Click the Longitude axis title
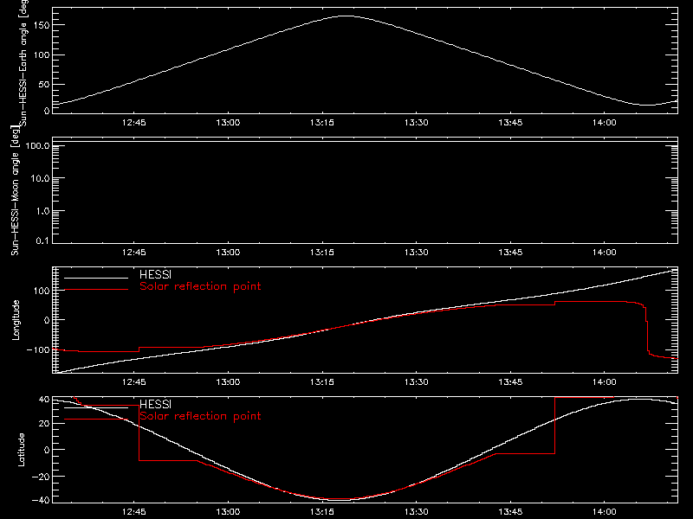 16,320
